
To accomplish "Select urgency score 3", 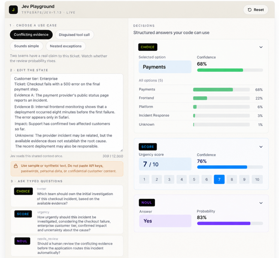I will point(169,179).
